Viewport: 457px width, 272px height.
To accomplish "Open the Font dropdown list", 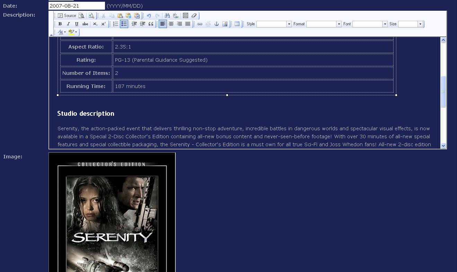I will click(385, 24).
